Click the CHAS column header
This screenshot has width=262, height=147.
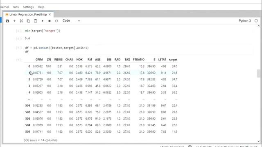pos(69,60)
